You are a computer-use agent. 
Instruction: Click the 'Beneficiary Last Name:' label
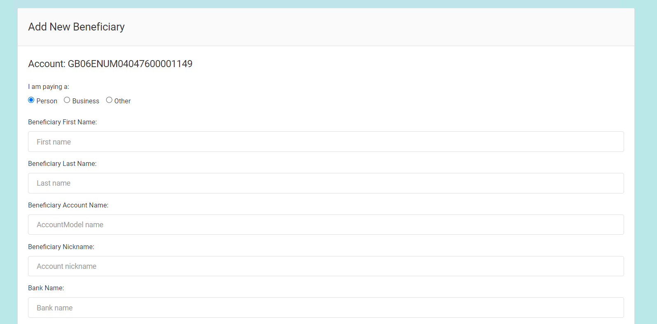click(62, 164)
